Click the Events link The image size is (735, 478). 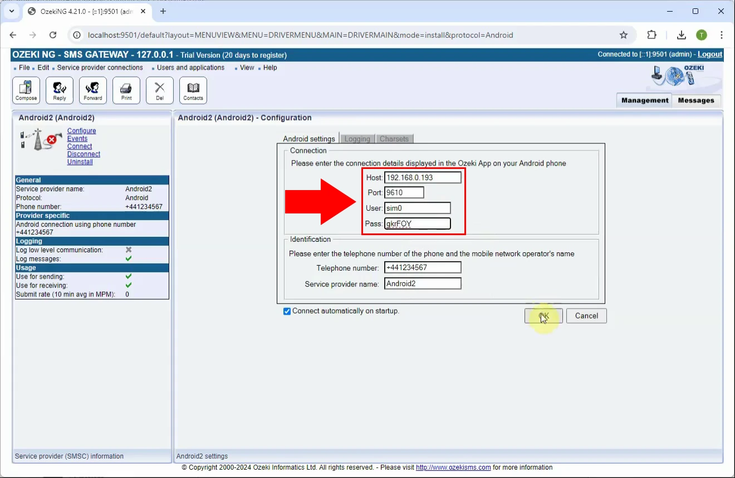click(x=77, y=139)
